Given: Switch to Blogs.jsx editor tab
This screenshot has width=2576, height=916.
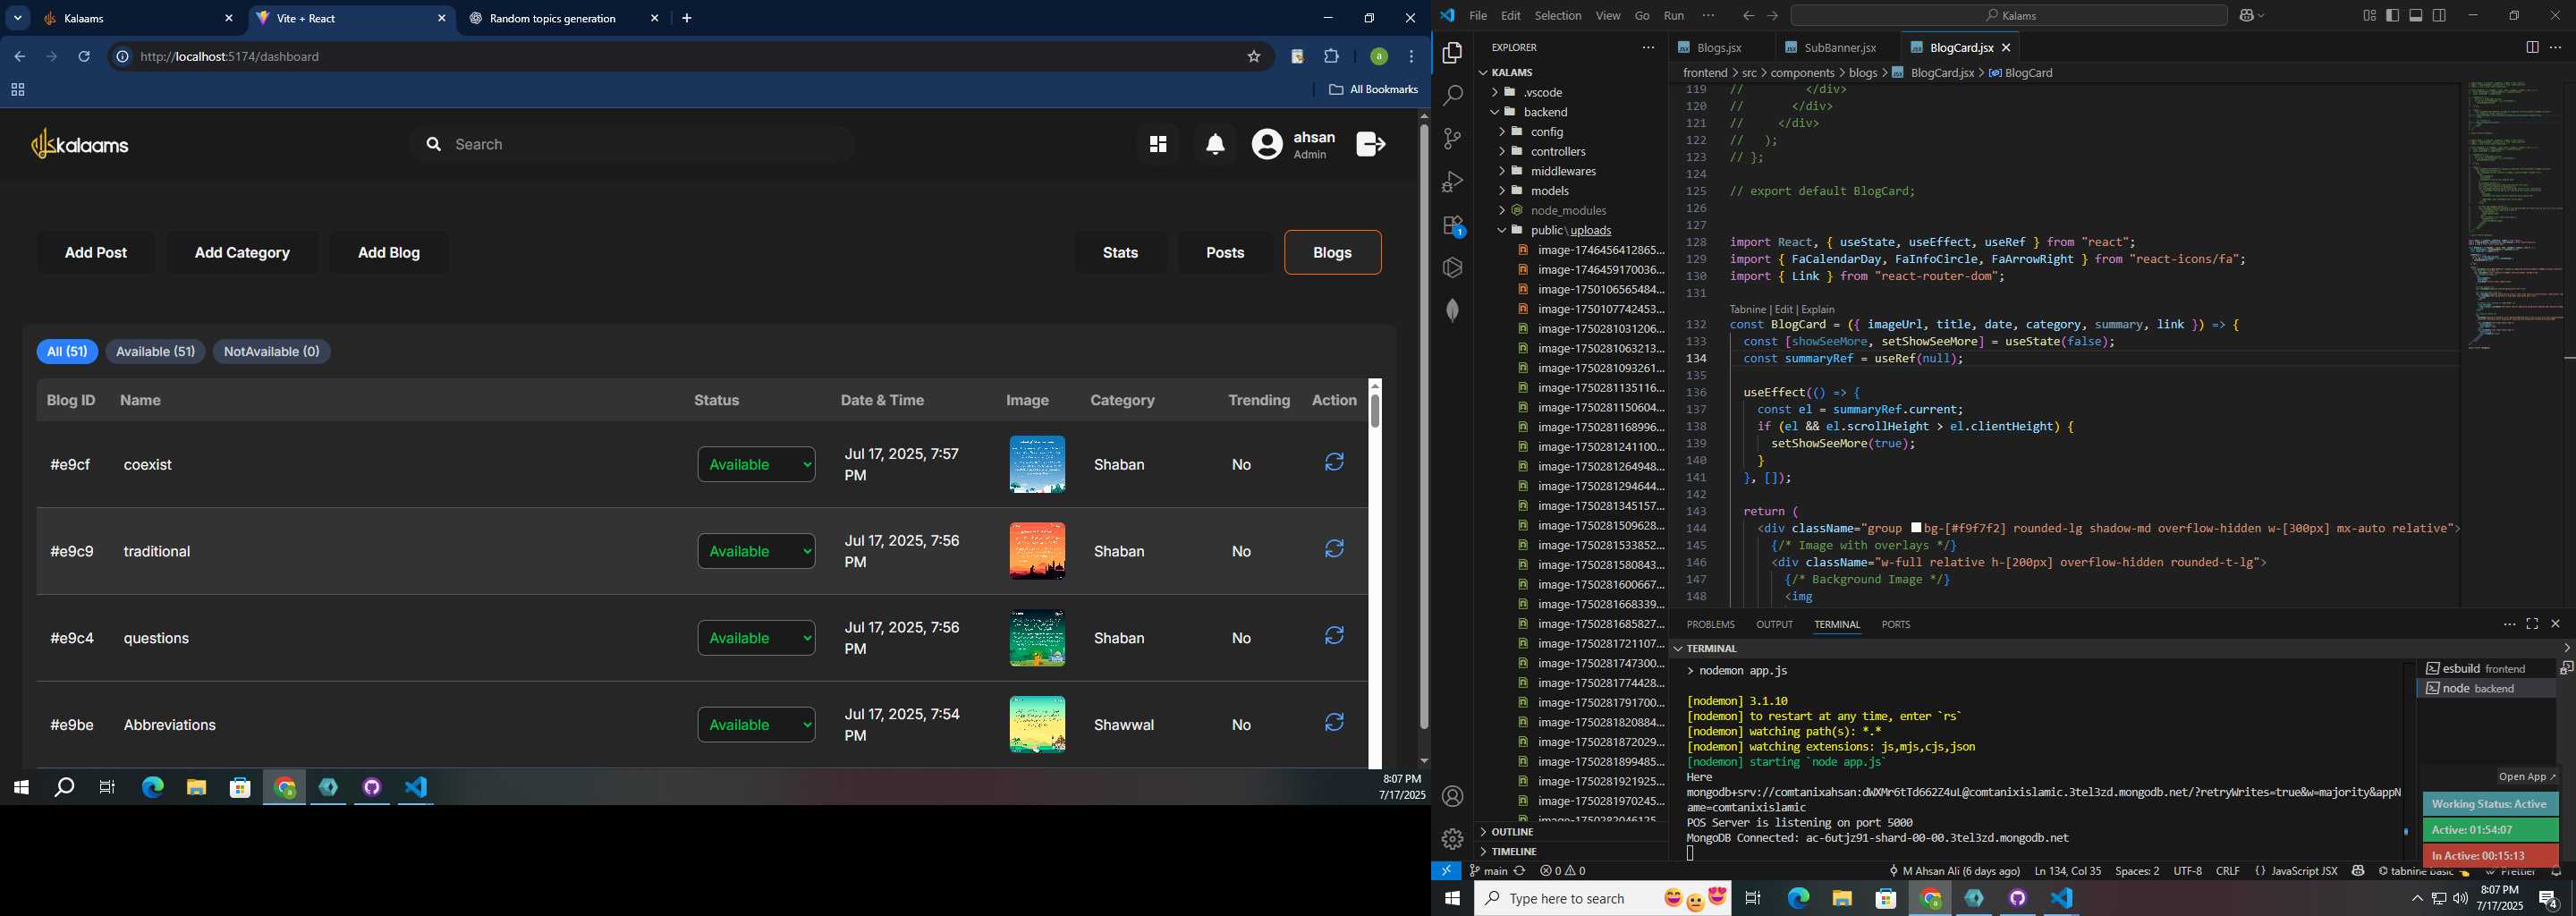Looking at the screenshot, I should (1719, 48).
